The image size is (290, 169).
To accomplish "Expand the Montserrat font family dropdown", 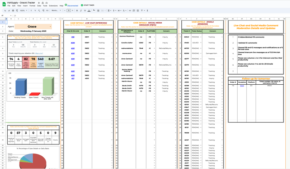I will [56, 10].
